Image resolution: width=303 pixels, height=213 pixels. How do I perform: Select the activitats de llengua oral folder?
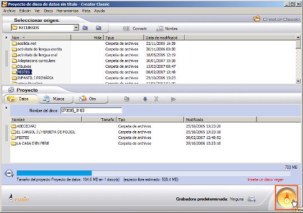[x=34, y=55]
